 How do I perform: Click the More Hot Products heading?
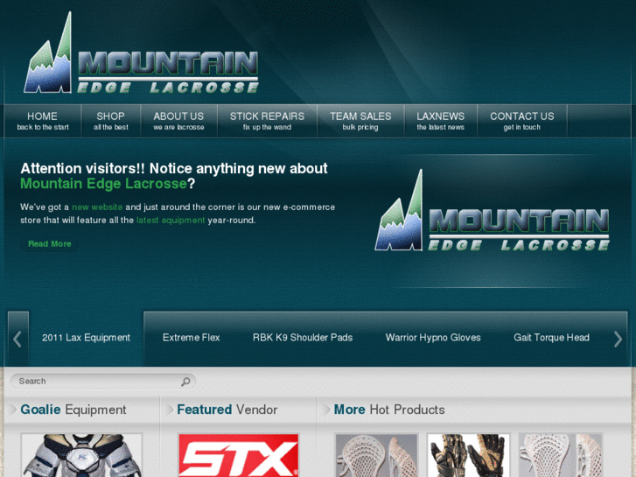389,410
